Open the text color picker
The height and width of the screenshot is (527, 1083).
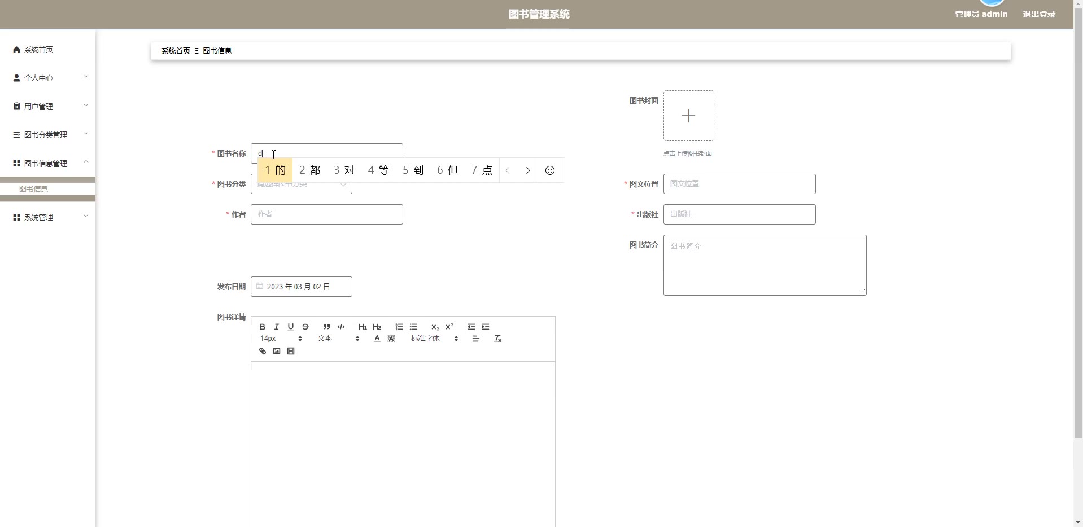[377, 339]
